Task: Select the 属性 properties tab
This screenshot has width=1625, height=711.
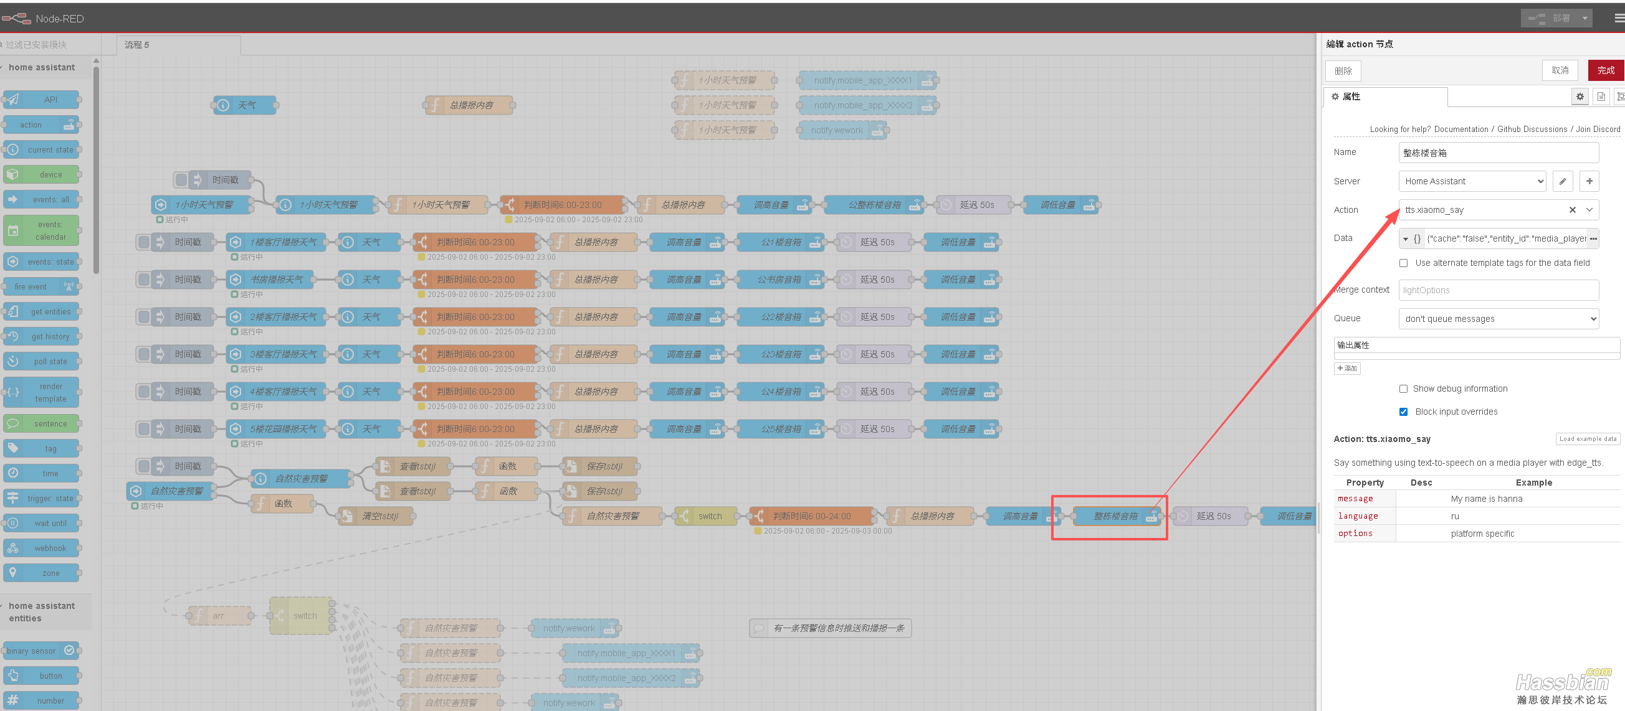Action: point(1384,97)
